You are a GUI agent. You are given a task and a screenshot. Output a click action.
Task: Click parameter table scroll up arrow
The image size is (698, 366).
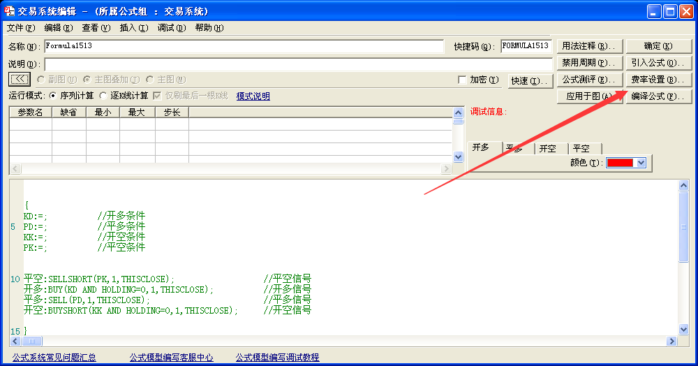[458, 112]
